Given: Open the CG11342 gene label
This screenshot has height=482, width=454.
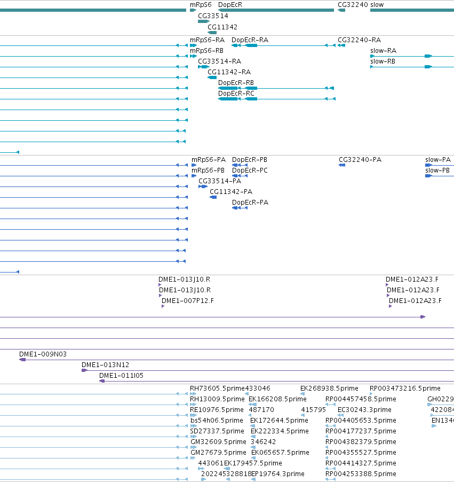Looking at the screenshot, I should [x=222, y=27].
